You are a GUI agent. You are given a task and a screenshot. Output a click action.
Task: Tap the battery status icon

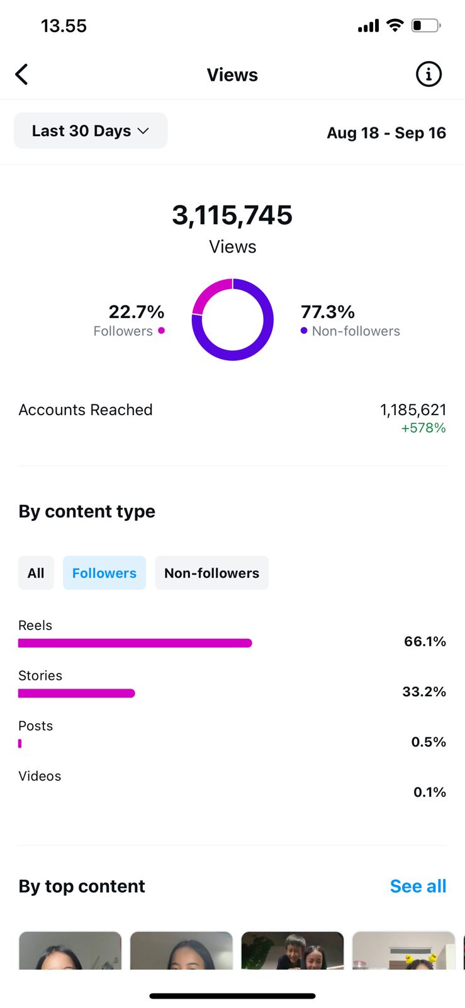426,26
